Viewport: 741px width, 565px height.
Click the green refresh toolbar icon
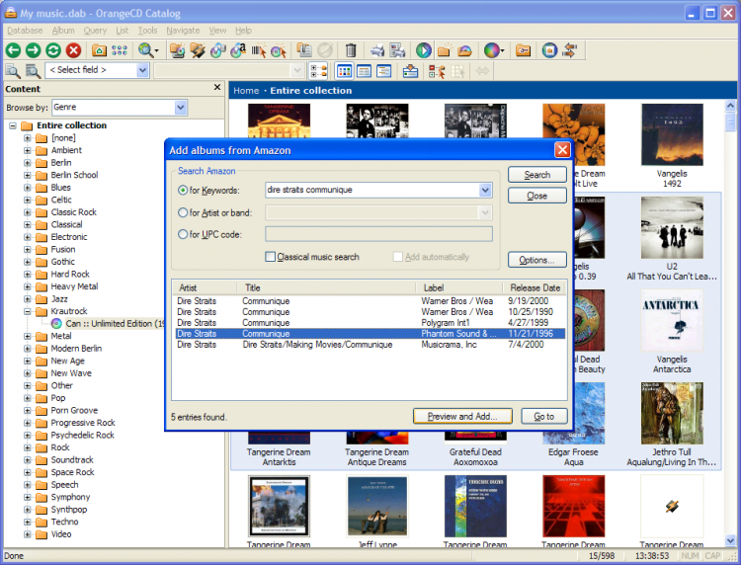53,50
